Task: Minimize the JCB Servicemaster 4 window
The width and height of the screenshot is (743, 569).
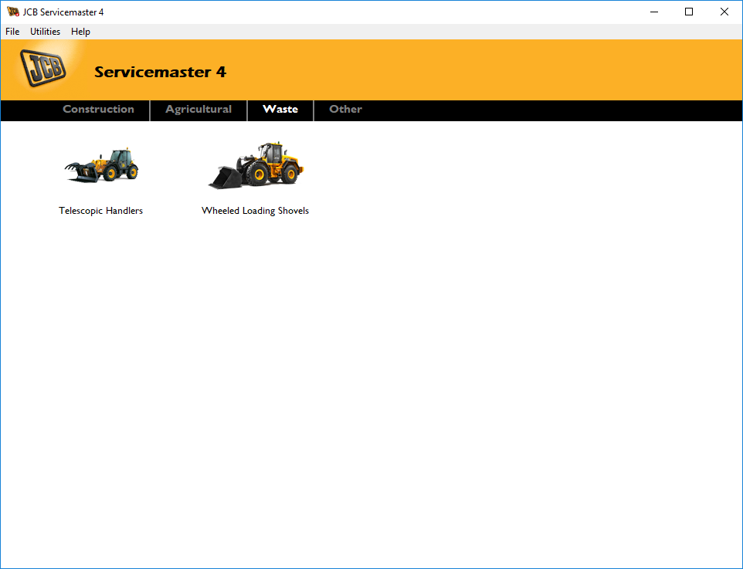Action: point(654,12)
